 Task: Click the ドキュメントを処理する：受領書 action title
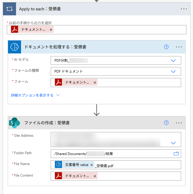[55, 47]
